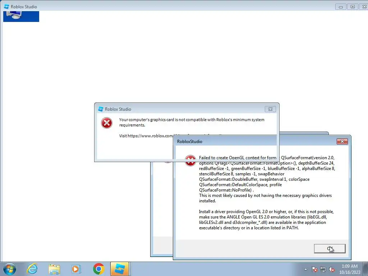Click the Roblox Studio logo in main title bar
This screenshot has width=368, height=276.
[x=6, y=6]
